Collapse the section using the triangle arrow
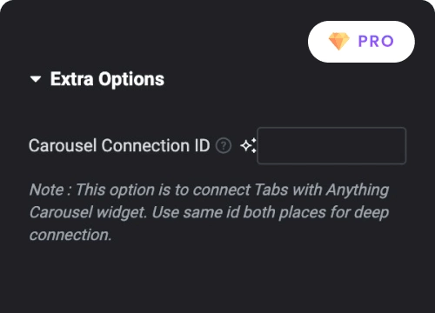 (36, 79)
